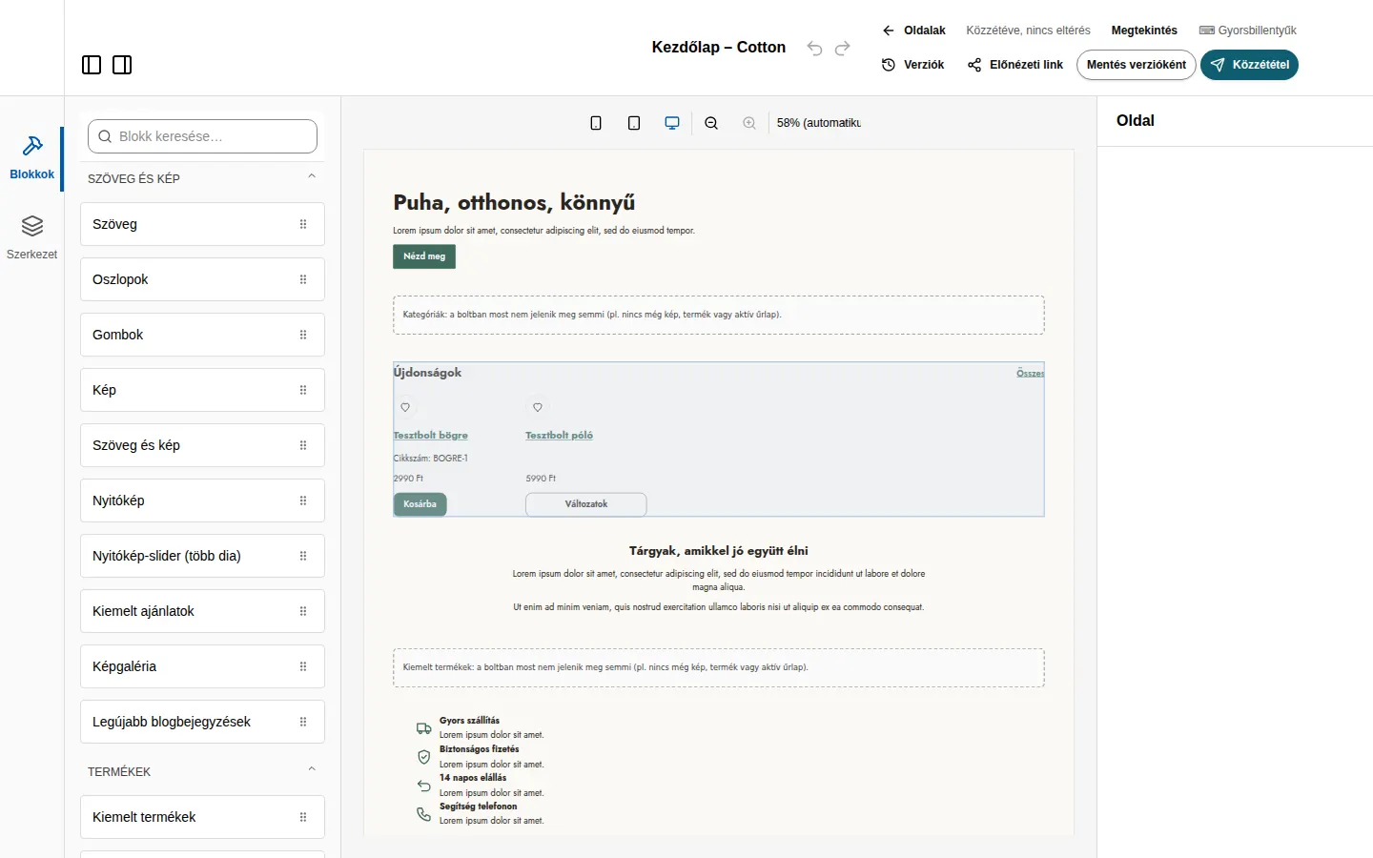Select the Kép block
The width and height of the screenshot is (1373, 858).
click(x=202, y=390)
